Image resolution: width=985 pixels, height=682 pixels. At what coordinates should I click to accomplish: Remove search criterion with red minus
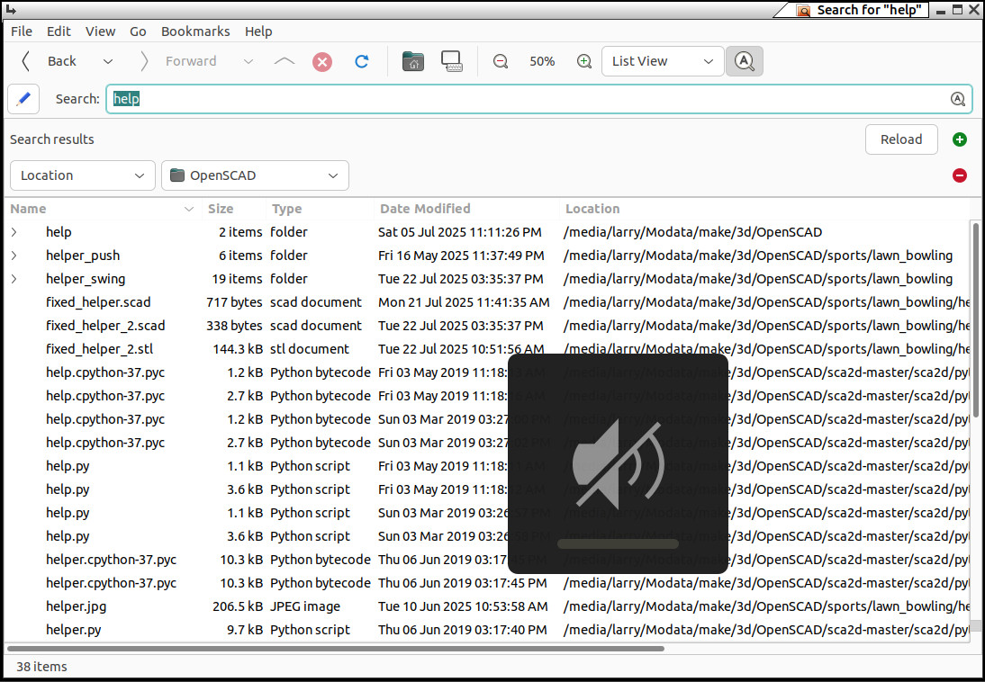click(x=959, y=175)
